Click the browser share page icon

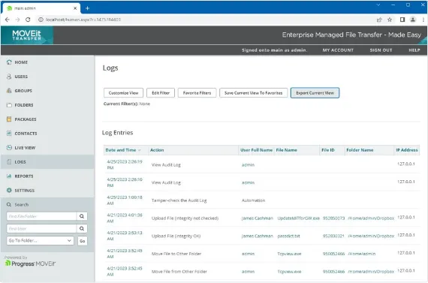pyautogui.click(x=379, y=20)
